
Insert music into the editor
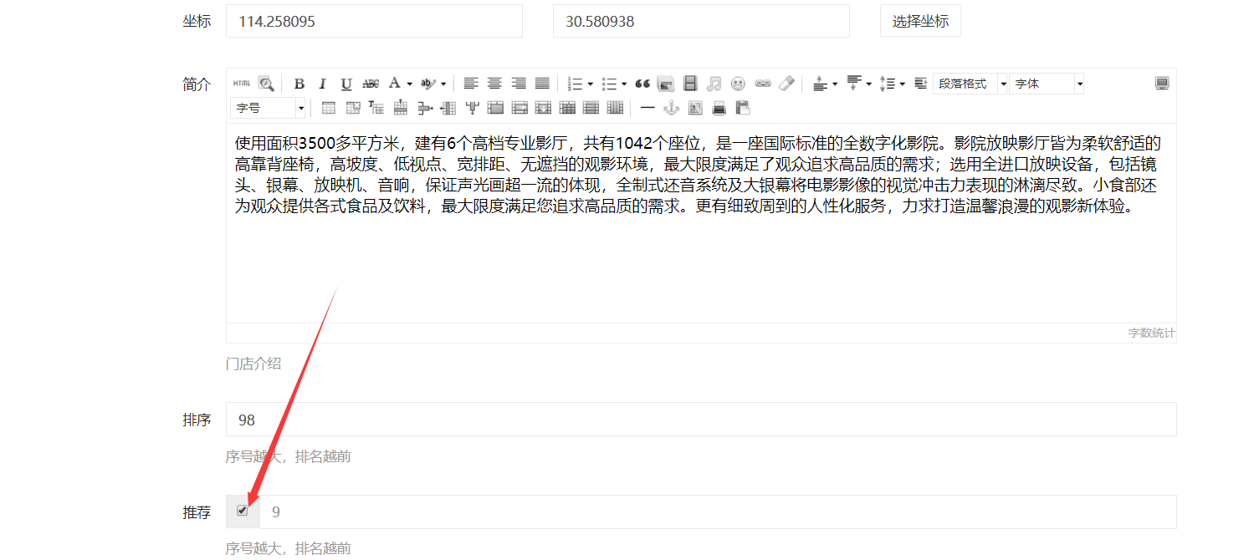[714, 84]
